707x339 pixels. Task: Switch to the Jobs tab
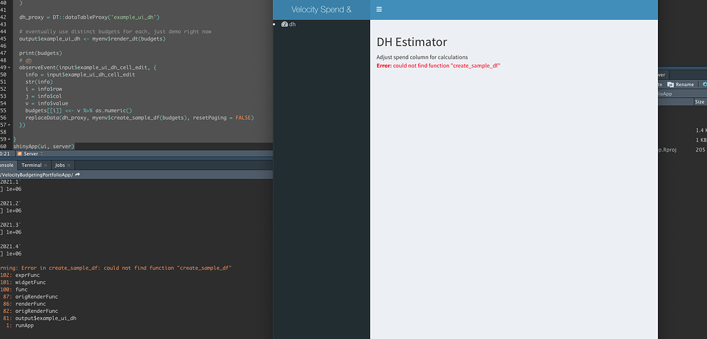[60, 165]
